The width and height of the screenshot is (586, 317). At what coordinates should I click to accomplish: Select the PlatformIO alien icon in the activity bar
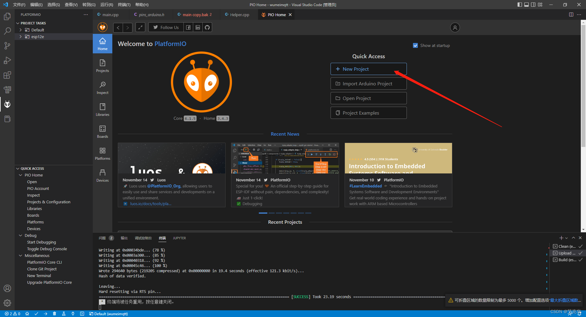pyautogui.click(x=7, y=104)
